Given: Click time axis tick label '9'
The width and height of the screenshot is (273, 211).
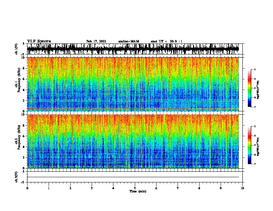Looking at the screenshot, I should click(221, 188).
